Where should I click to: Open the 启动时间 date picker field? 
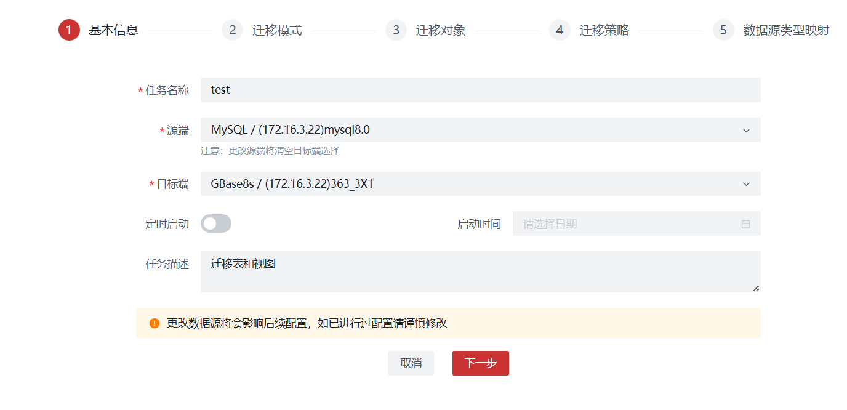pos(628,224)
